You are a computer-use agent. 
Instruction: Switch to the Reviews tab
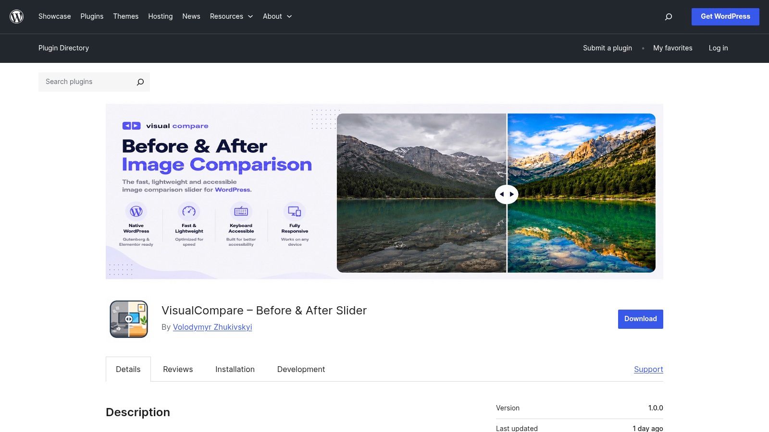(x=178, y=369)
